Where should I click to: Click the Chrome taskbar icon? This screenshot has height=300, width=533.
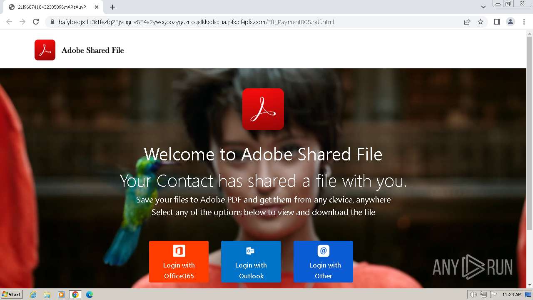75,295
